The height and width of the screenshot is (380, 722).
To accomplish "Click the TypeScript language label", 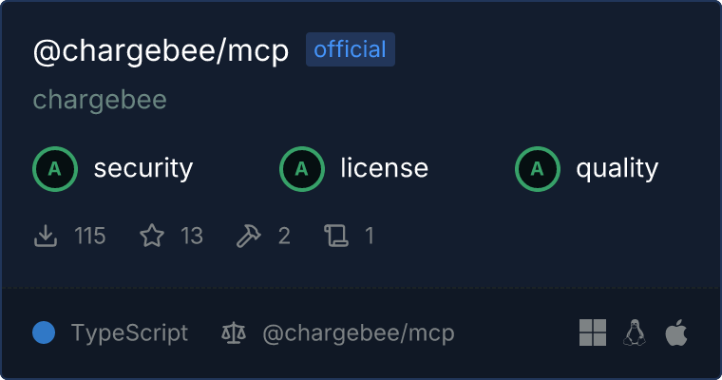I will click(x=129, y=332).
